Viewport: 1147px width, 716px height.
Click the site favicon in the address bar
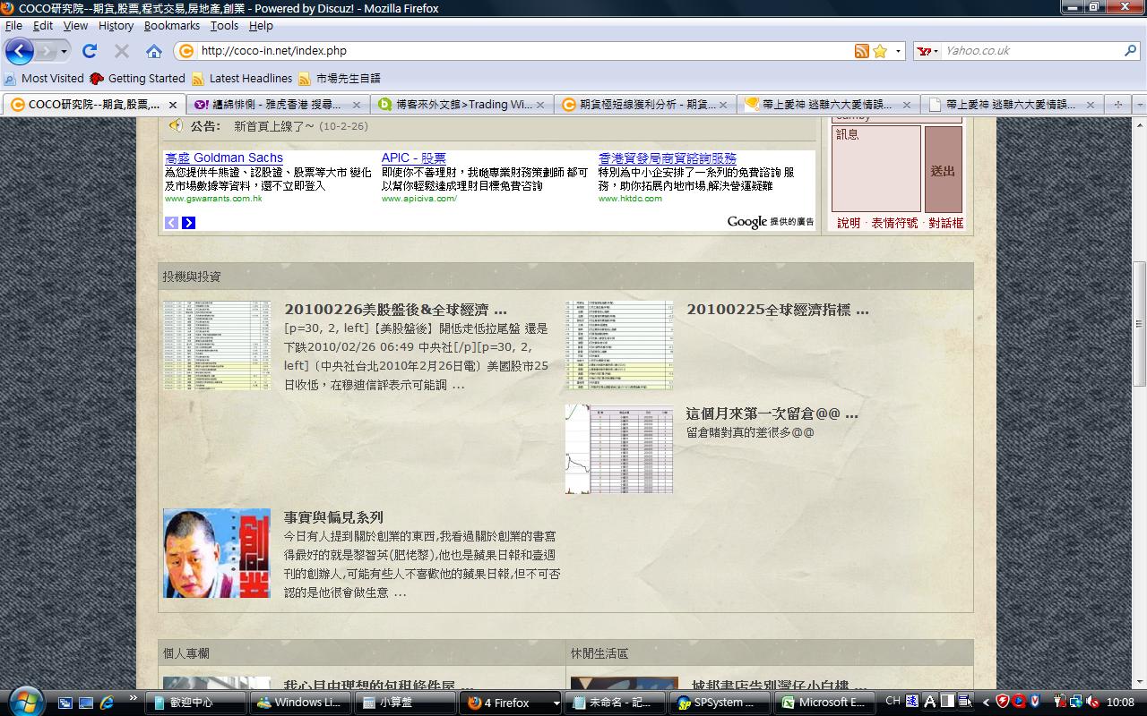(186, 51)
